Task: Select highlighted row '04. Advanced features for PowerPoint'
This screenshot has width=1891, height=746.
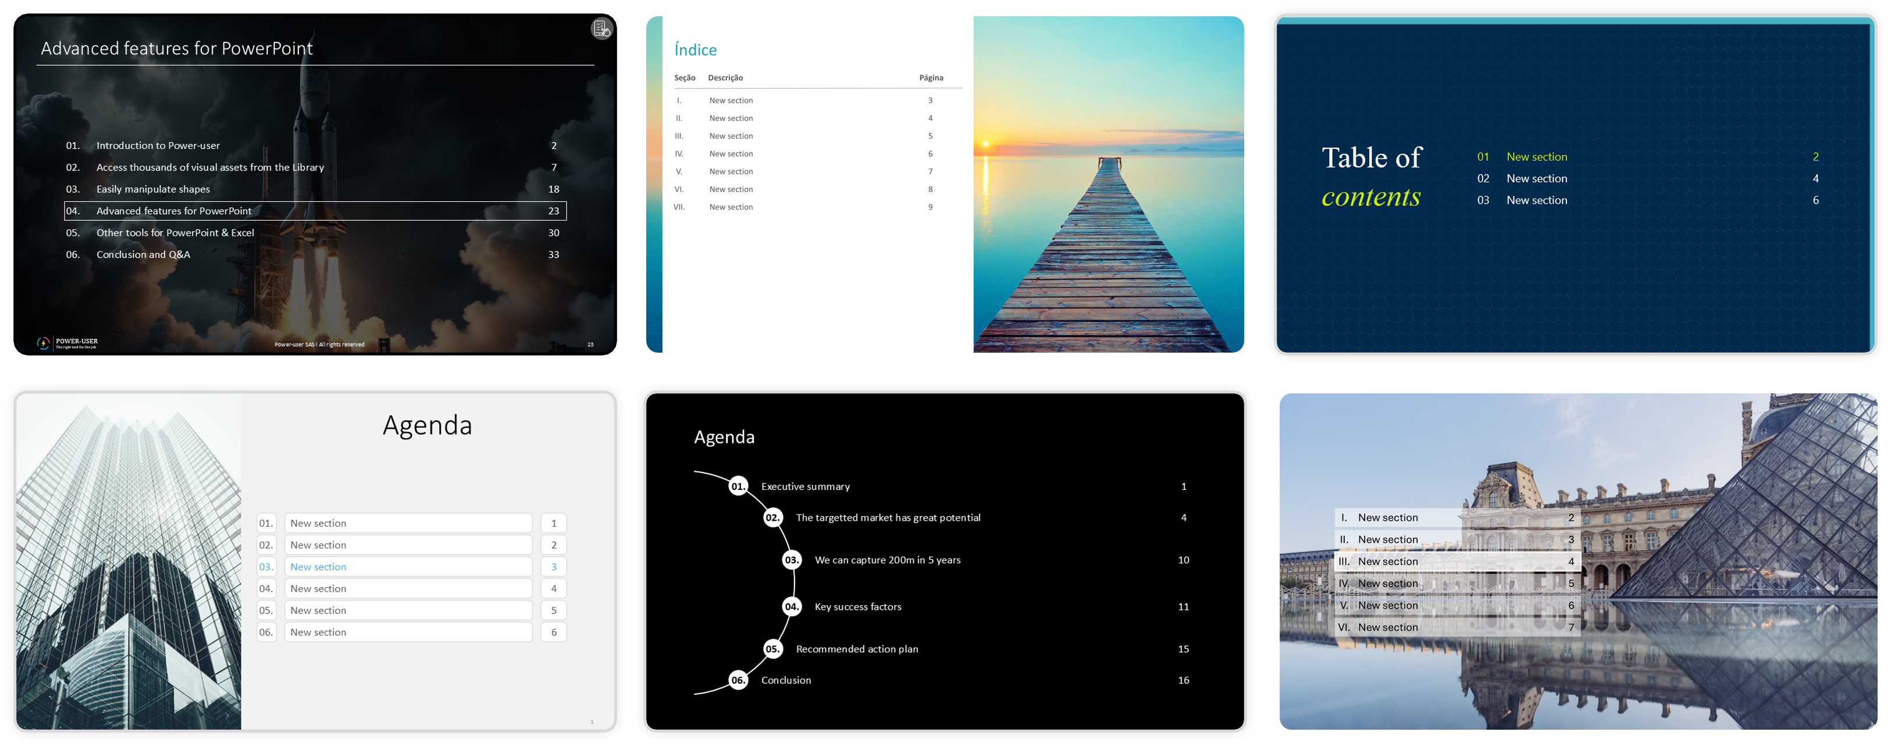Action: click(315, 211)
